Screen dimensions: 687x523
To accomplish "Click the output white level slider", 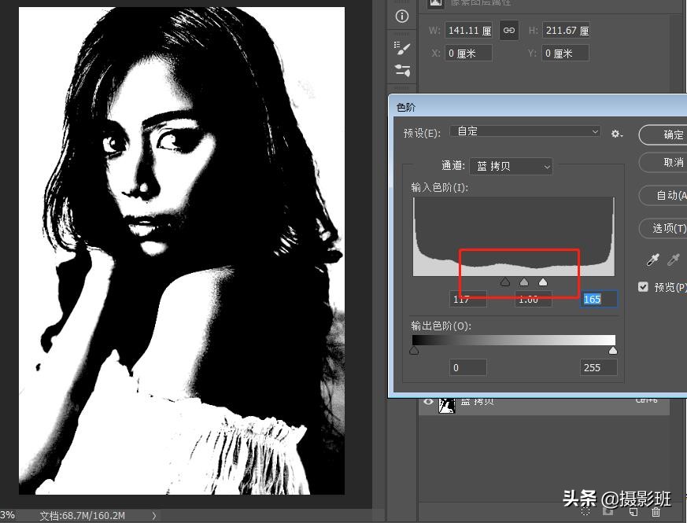I will point(613,351).
